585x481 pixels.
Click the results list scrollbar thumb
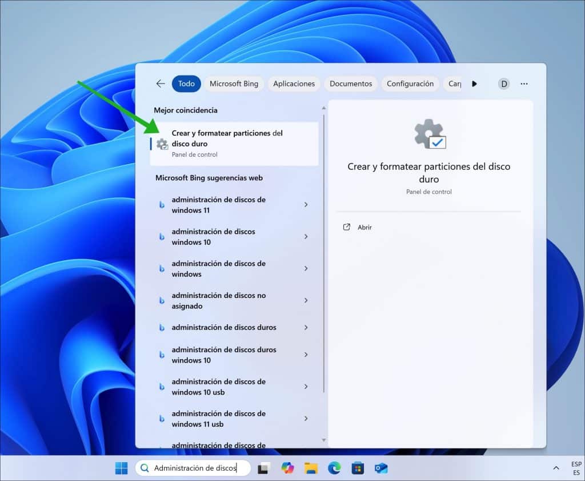pyautogui.click(x=323, y=253)
